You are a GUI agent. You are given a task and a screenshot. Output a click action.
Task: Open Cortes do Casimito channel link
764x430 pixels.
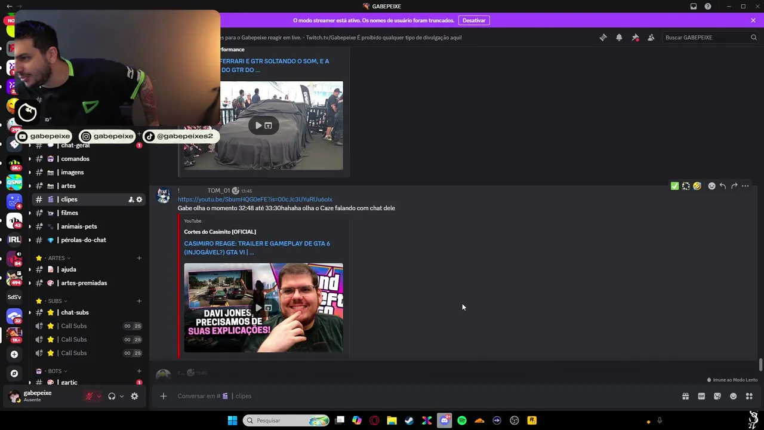(x=220, y=232)
